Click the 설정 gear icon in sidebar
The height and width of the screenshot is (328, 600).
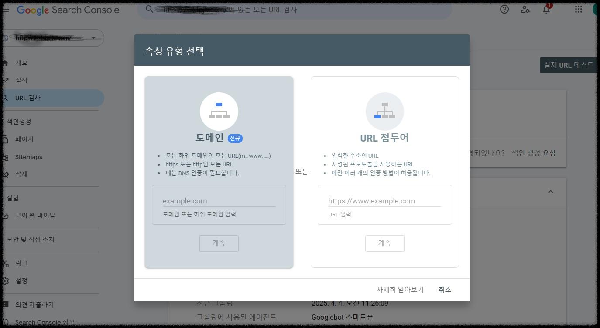5,281
